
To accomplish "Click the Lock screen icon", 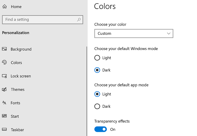I will (x=4, y=76).
